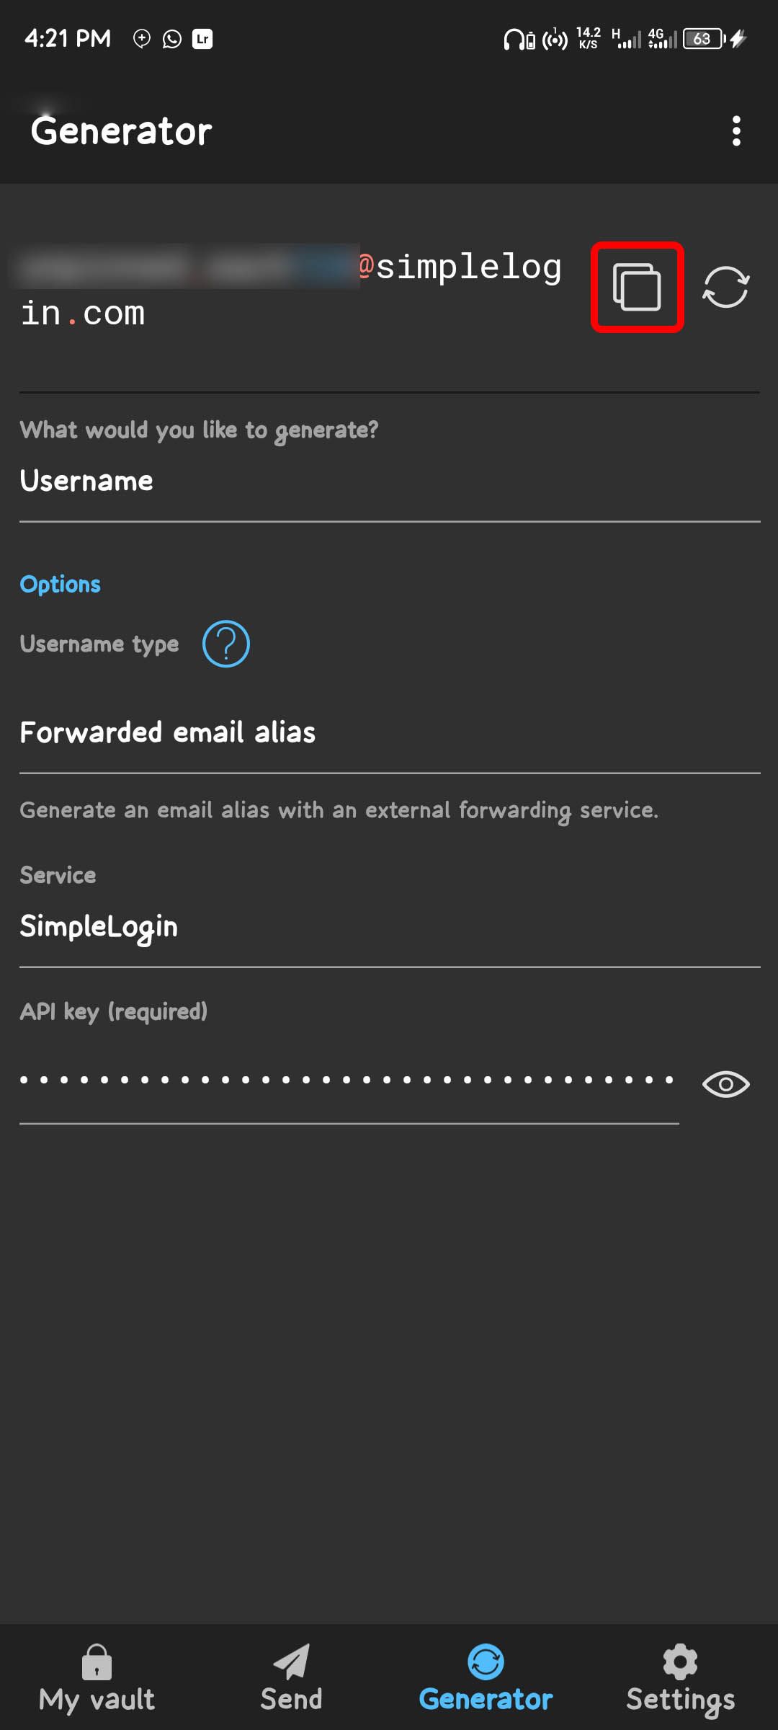Open the My vault tab
Screen dimensions: 778x1730
(97, 1678)
